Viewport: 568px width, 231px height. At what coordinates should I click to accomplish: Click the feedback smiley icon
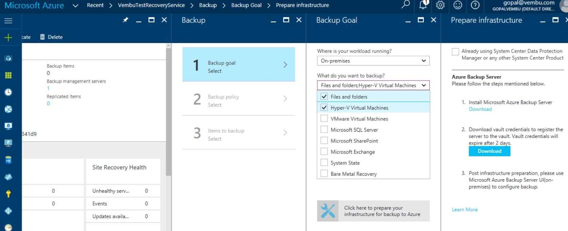point(458,5)
